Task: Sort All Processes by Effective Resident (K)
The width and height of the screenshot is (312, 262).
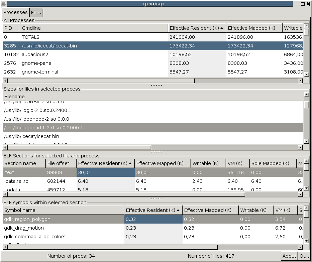Action: point(197,28)
